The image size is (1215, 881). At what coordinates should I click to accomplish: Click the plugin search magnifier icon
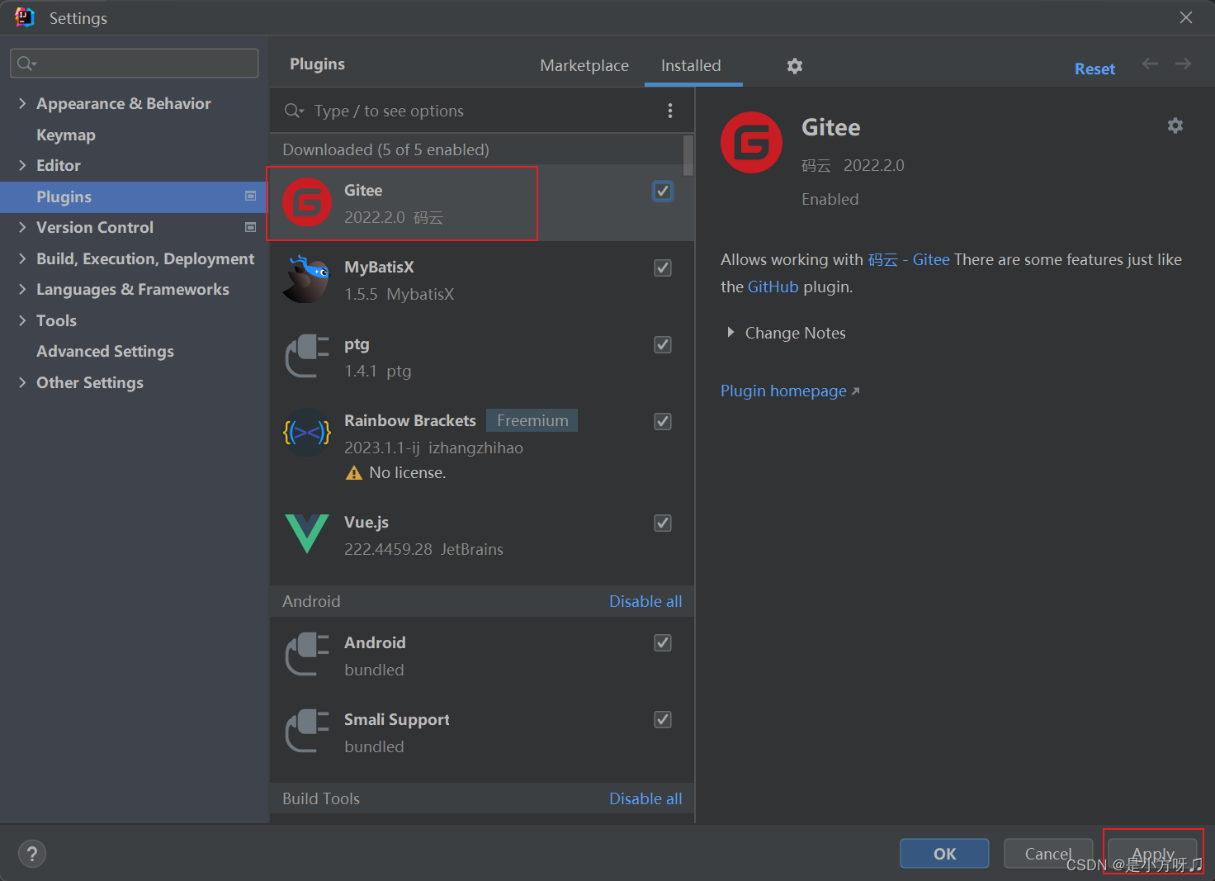[x=294, y=111]
